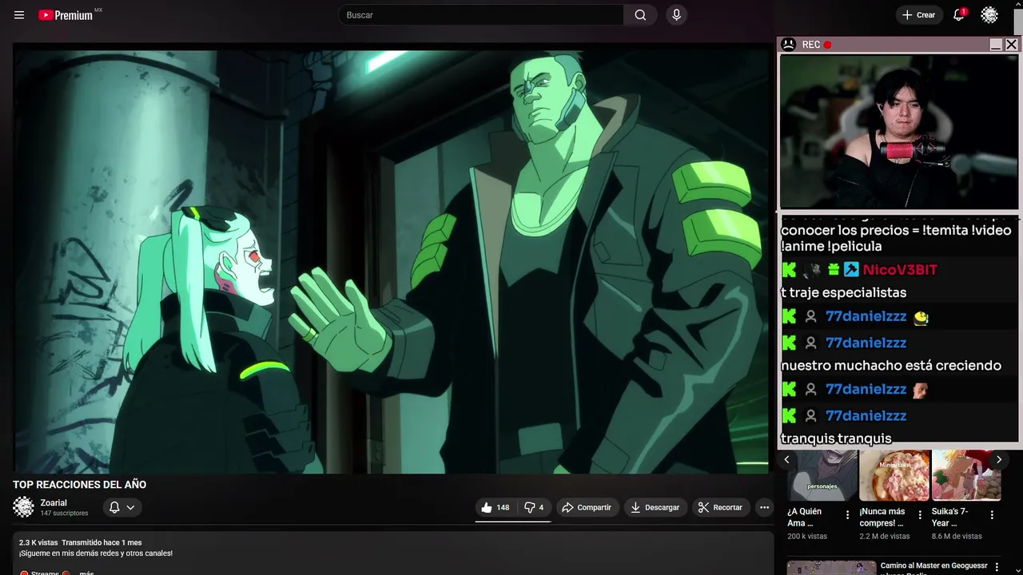This screenshot has height=575, width=1023.
Task: Open the YouTube guide hamburger menu
Action: click(19, 15)
